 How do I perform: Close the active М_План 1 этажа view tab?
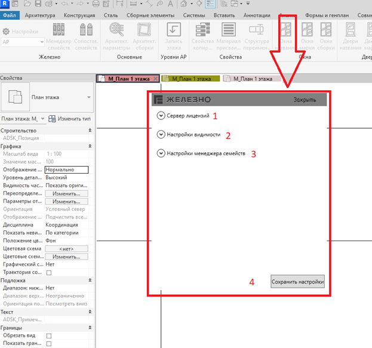coord(155,79)
